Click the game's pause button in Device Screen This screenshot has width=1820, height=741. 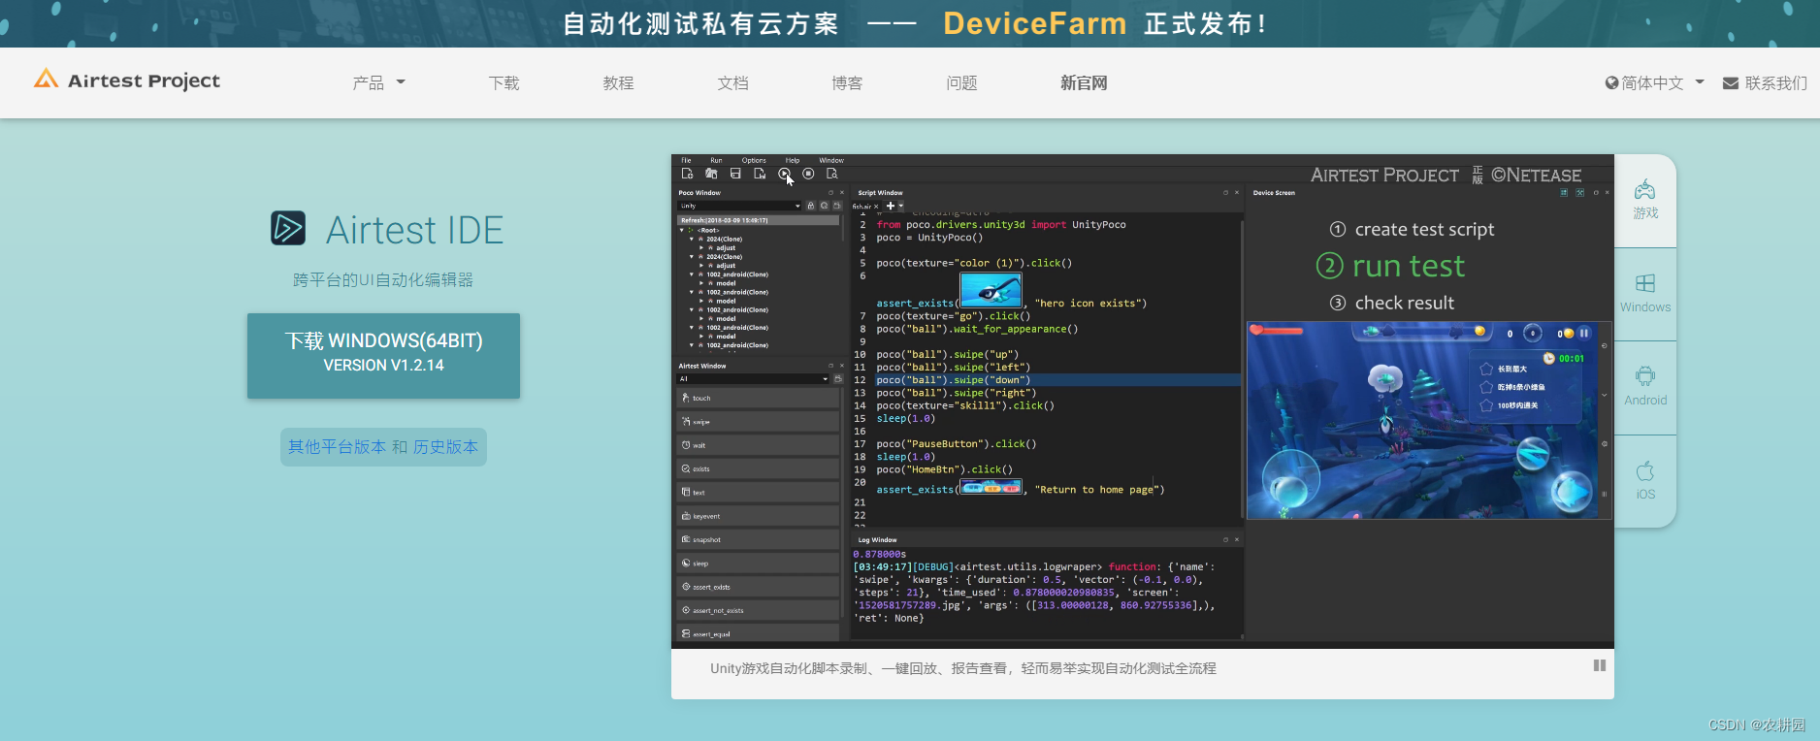click(1584, 333)
